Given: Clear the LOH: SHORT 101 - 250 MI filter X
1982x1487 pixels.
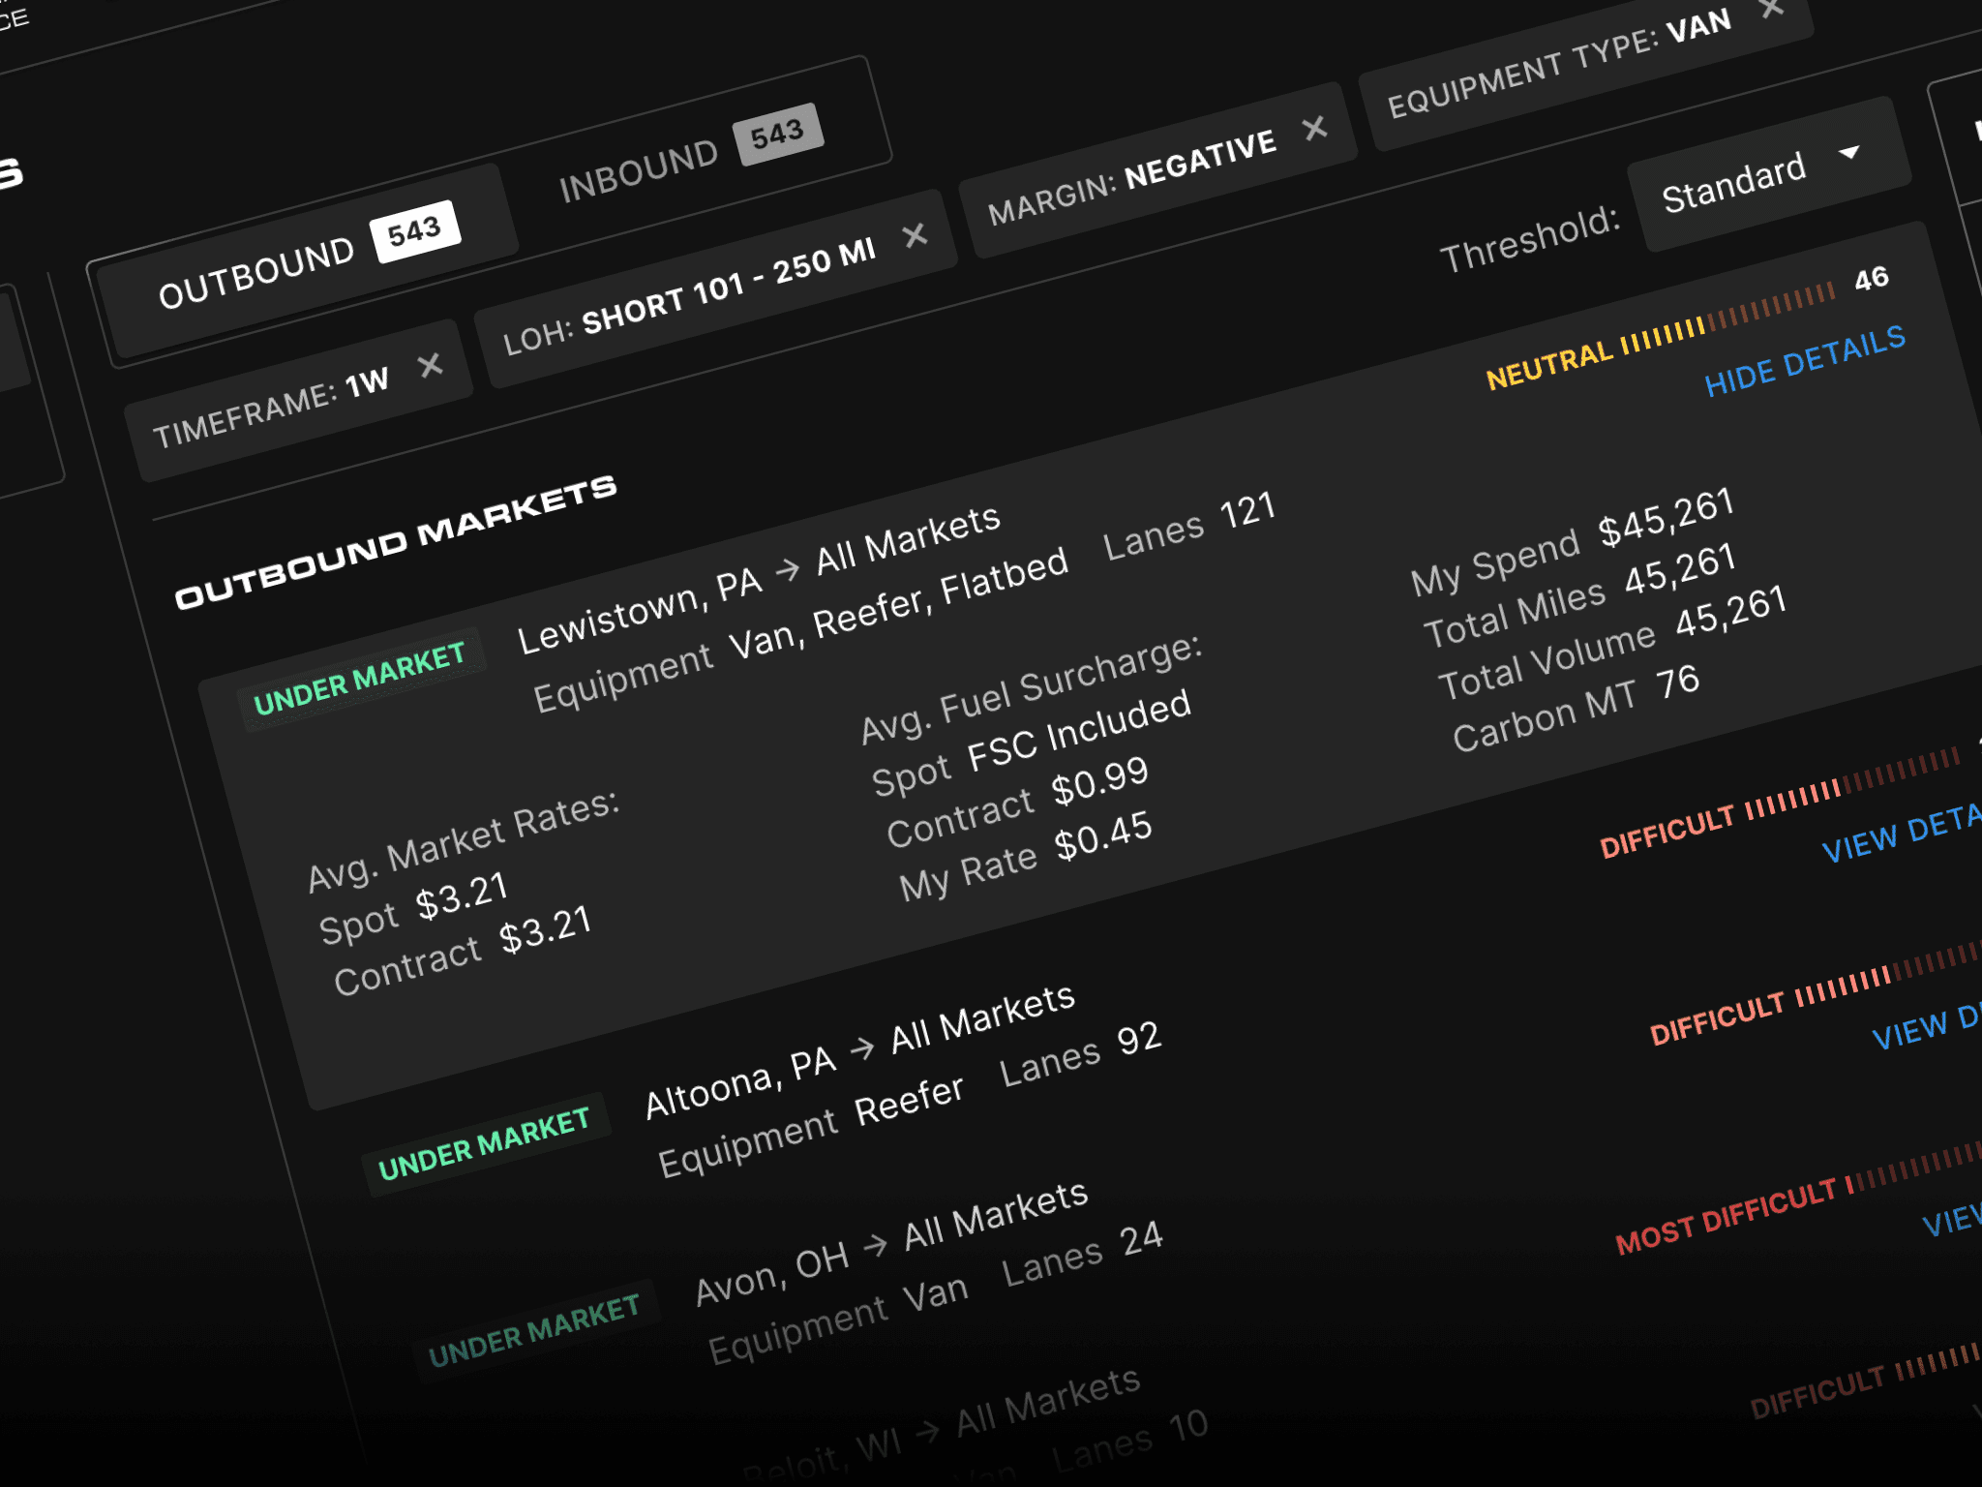Looking at the screenshot, I should click(x=915, y=235).
